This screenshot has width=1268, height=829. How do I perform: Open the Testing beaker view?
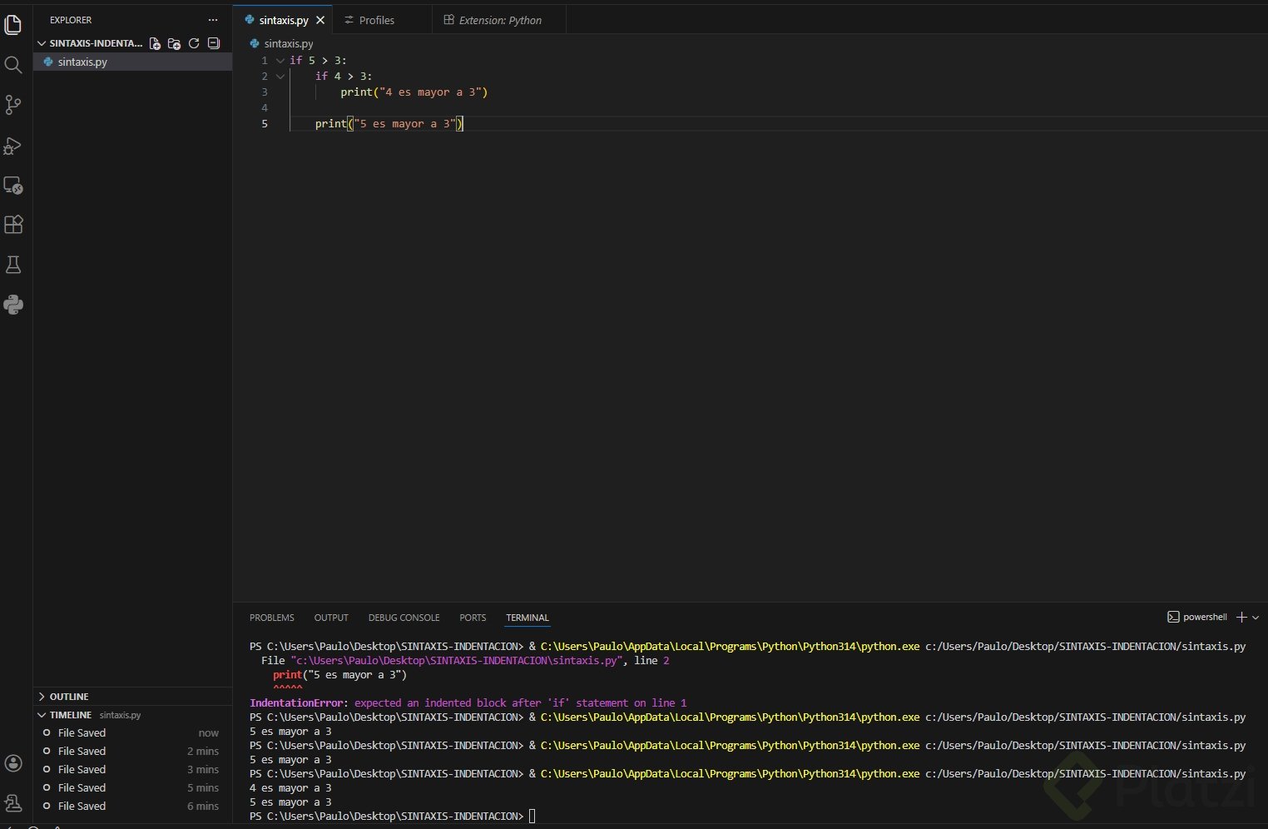(13, 265)
